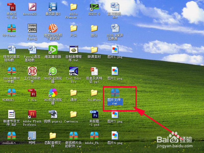The image size is (204, 153).
Task: Select the 新建节目文件.EQP file
Action: tap(11, 114)
